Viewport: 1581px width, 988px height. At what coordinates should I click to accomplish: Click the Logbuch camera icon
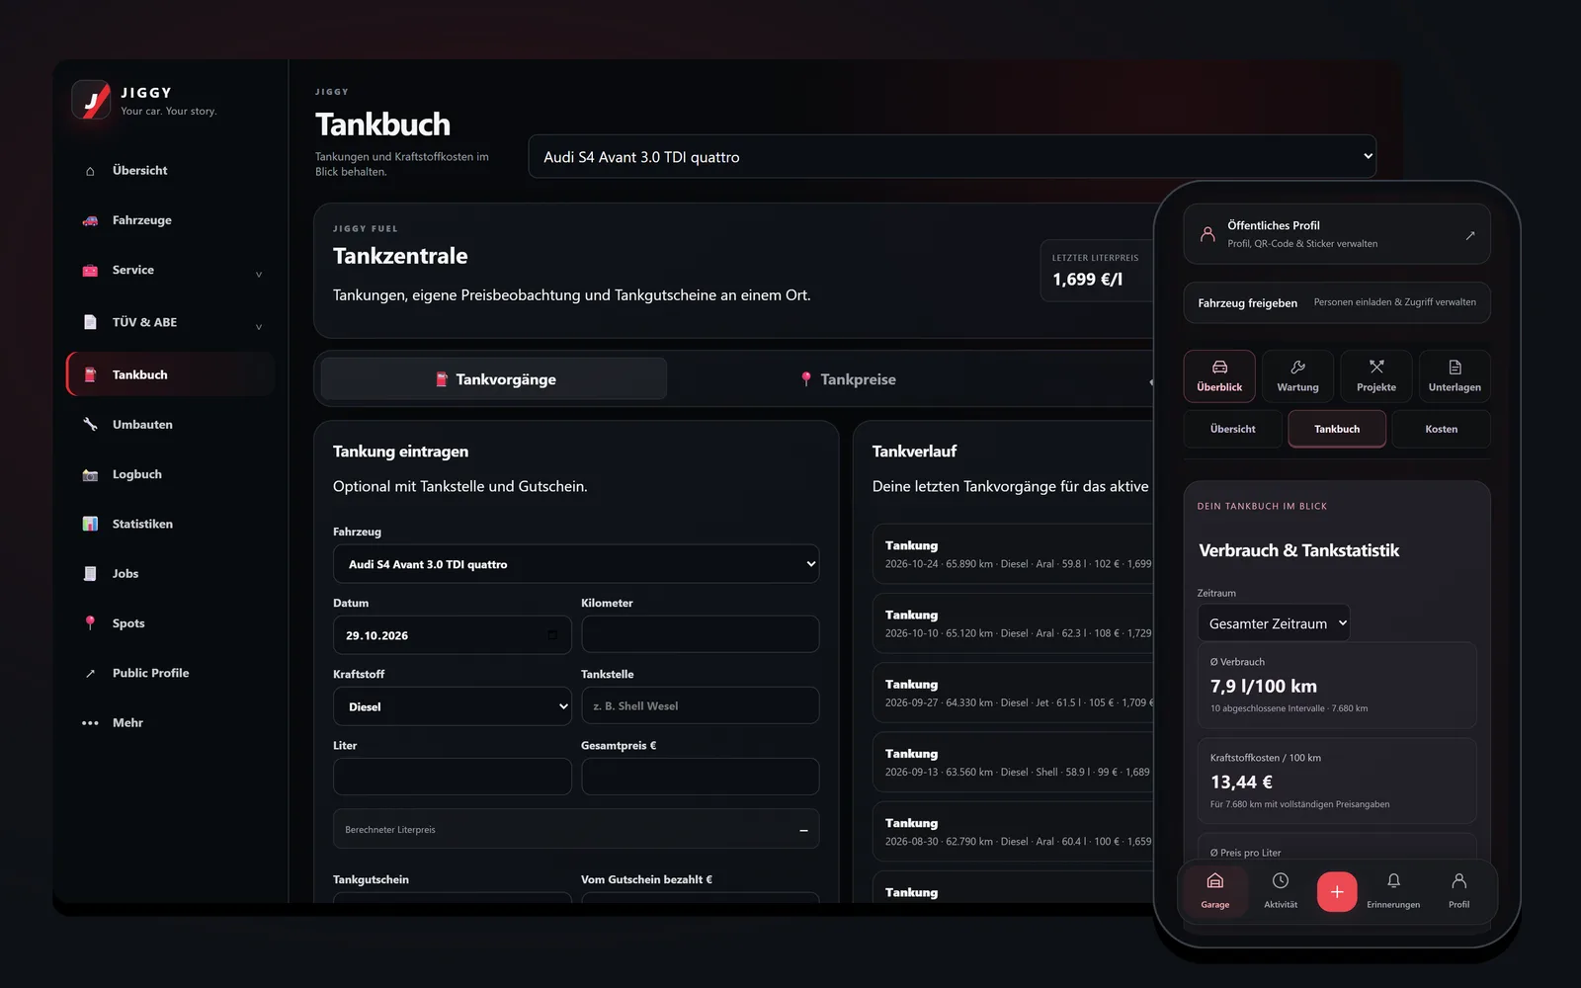click(90, 474)
